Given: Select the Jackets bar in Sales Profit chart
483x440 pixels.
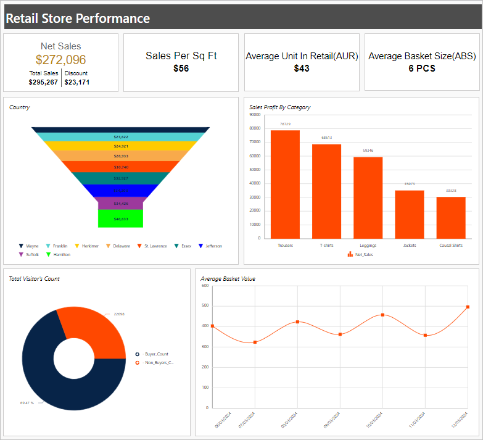Looking at the screenshot, I should click(410, 215).
